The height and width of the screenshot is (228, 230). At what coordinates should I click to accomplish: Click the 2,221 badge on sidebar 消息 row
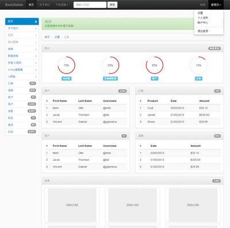tap(32, 111)
